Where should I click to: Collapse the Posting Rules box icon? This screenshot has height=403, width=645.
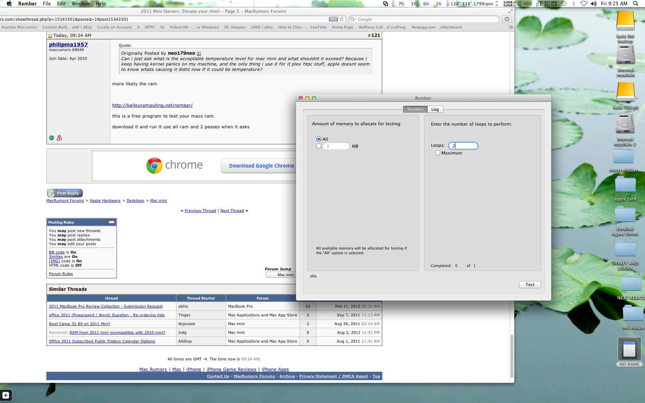(x=112, y=222)
